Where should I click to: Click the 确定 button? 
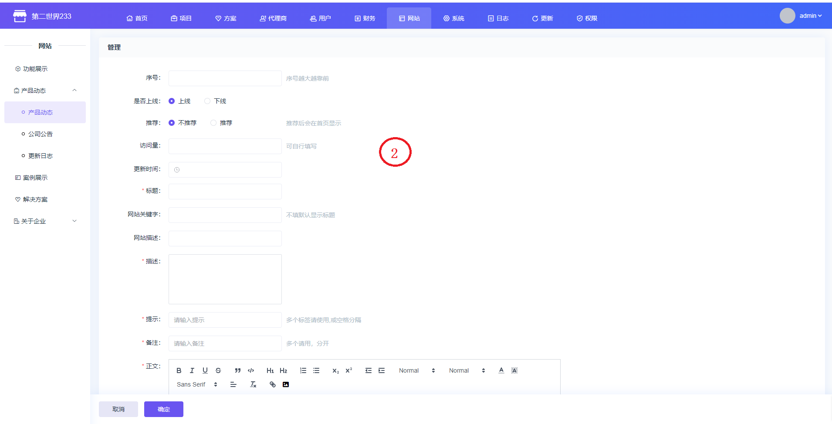coord(164,409)
